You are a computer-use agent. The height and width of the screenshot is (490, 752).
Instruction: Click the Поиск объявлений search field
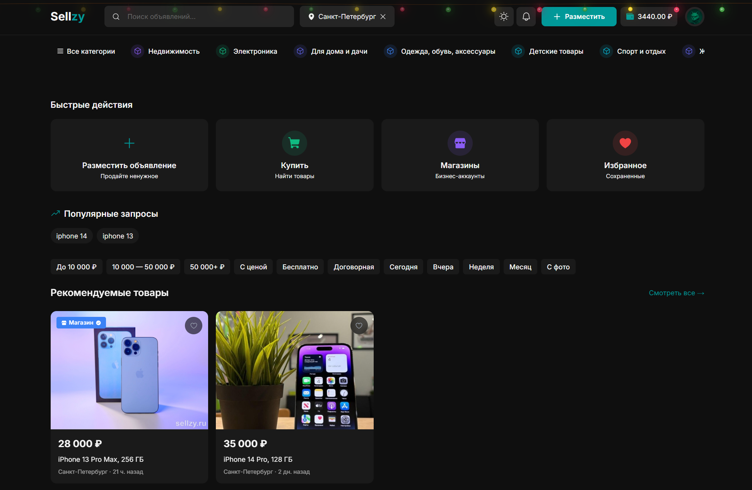tap(205, 17)
